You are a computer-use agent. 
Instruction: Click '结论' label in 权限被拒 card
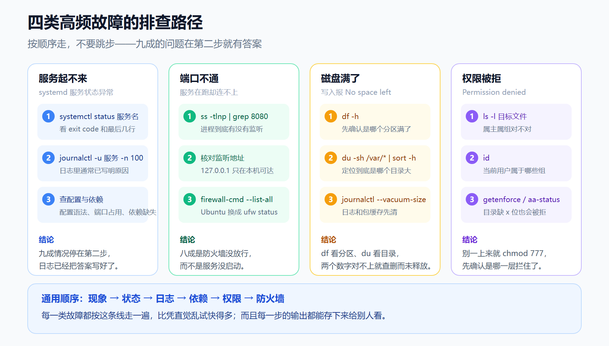point(470,239)
